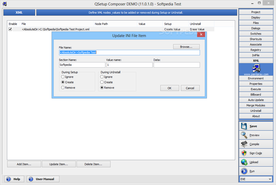
Task: Open the Environment section tab
Action: pos(256,78)
